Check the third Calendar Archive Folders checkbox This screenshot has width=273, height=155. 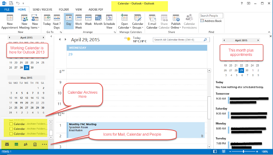pos(11,134)
